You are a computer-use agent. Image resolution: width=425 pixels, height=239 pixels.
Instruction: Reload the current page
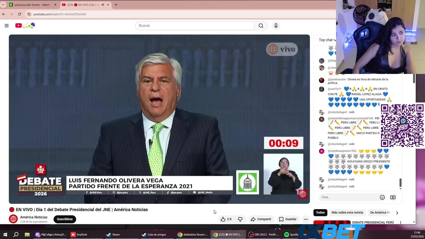click(20, 14)
